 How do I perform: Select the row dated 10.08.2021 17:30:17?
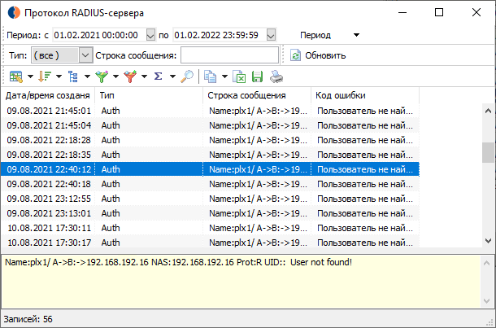coord(210,243)
